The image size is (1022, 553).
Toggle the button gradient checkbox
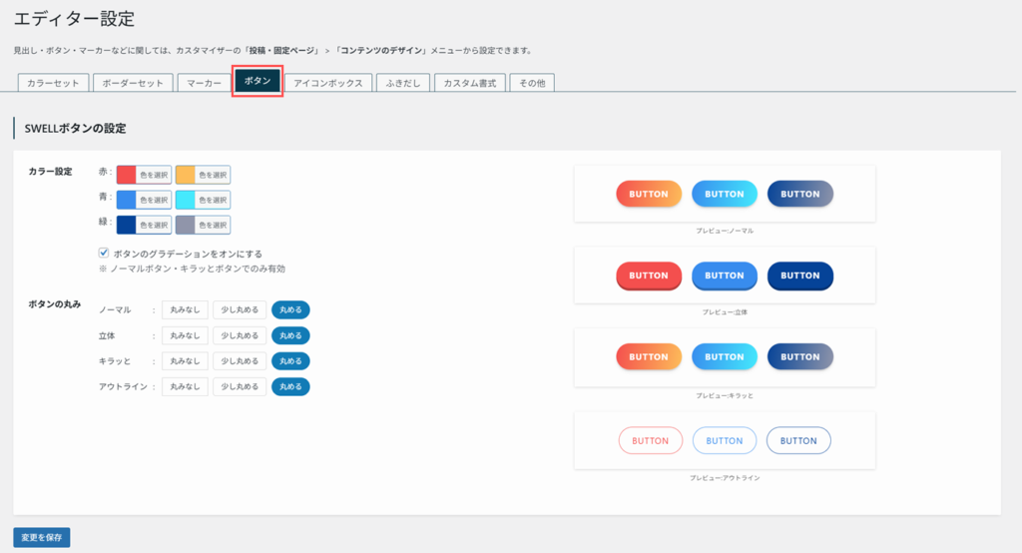(104, 254)
